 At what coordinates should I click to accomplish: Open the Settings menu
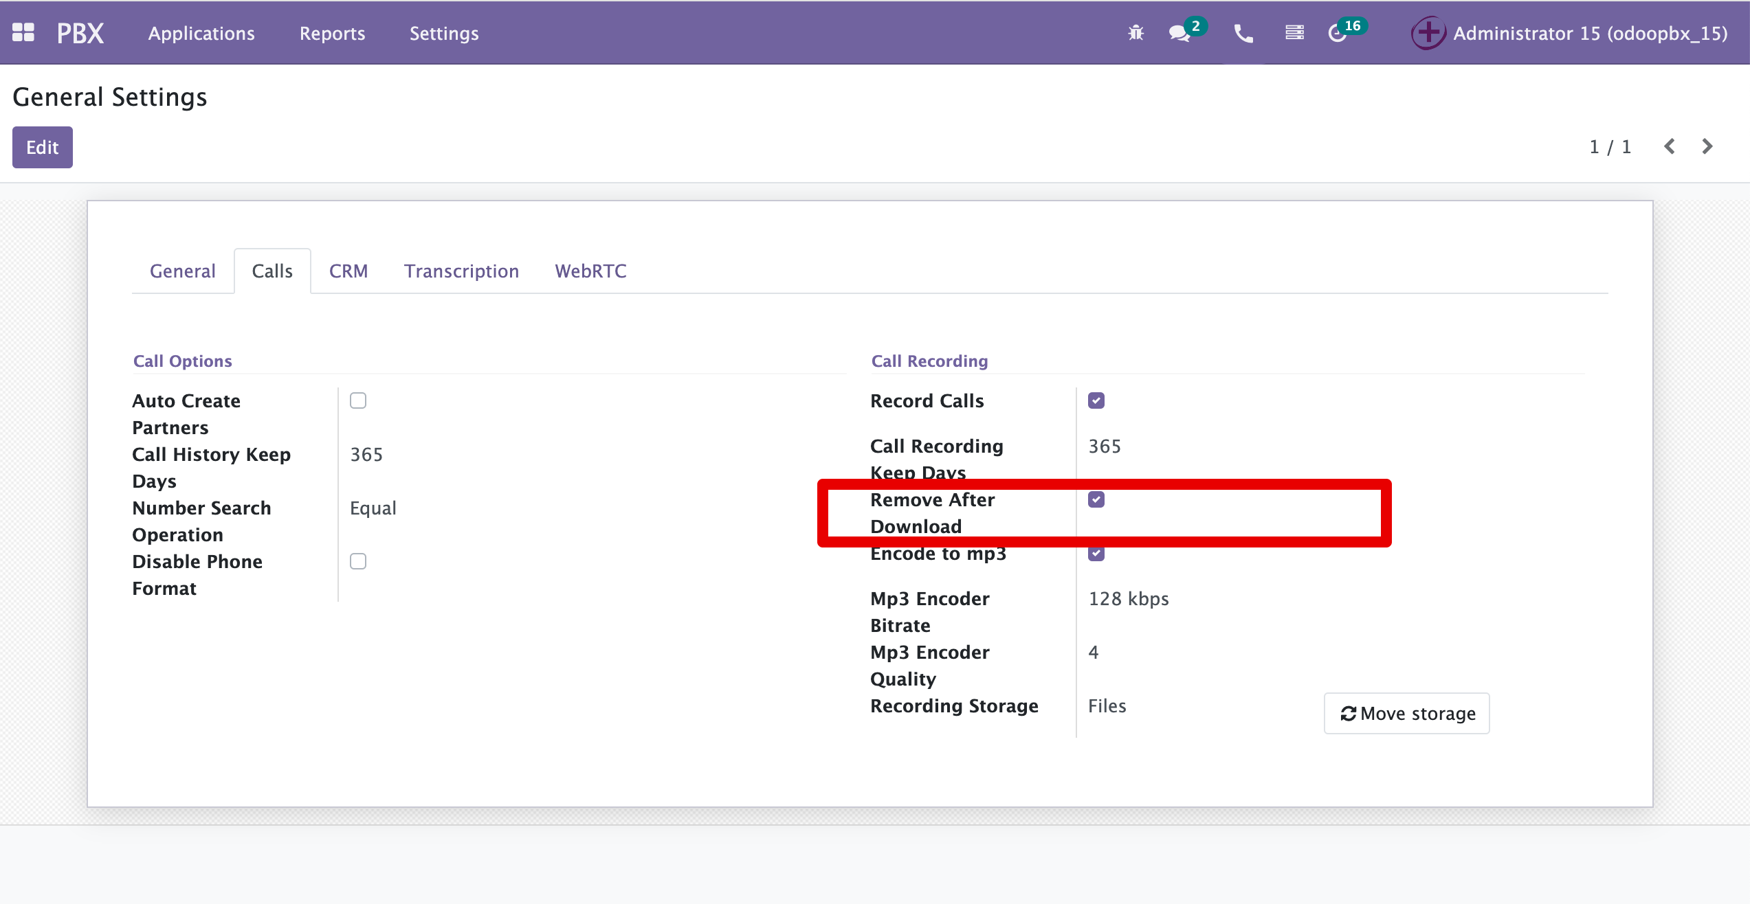pyautogui.click(x=444, y=33)
